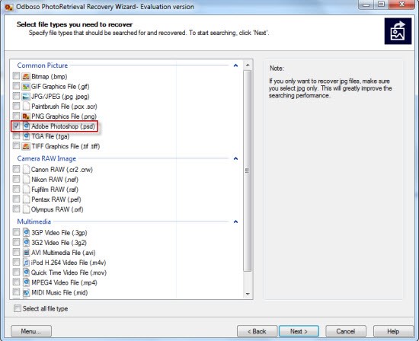Collapse the Common Picture section

(x=235, y=65)
